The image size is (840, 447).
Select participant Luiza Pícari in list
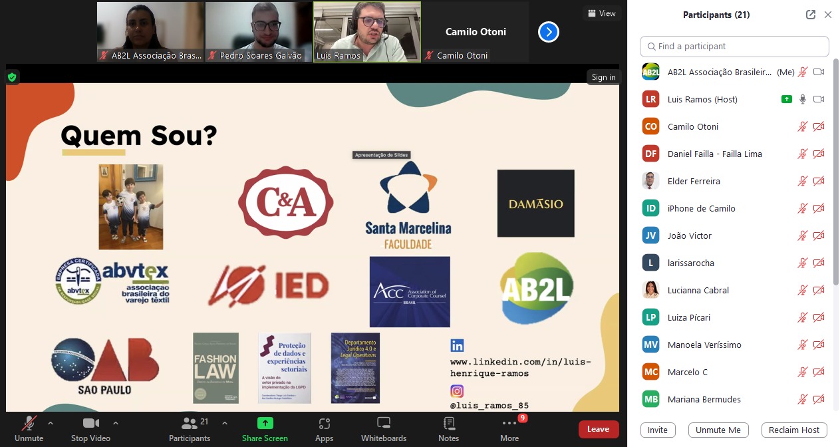734,317
